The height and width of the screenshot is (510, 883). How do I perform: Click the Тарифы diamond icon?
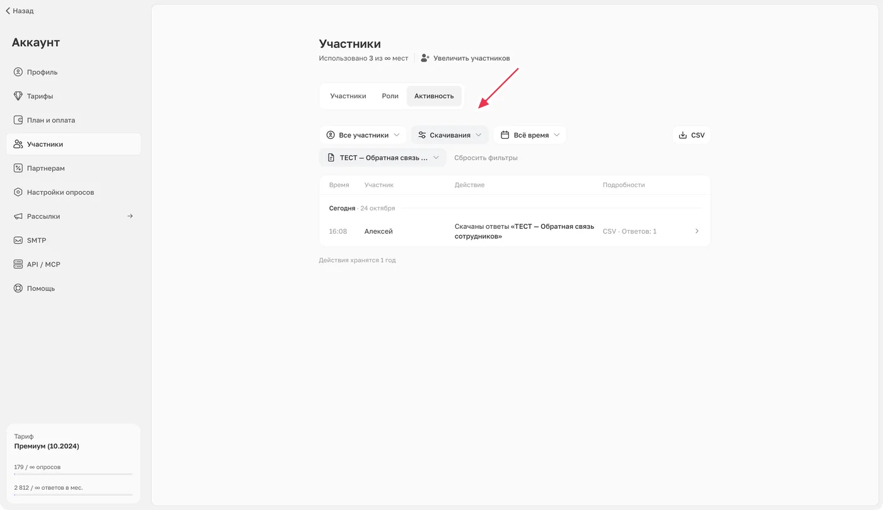(18, 96)
